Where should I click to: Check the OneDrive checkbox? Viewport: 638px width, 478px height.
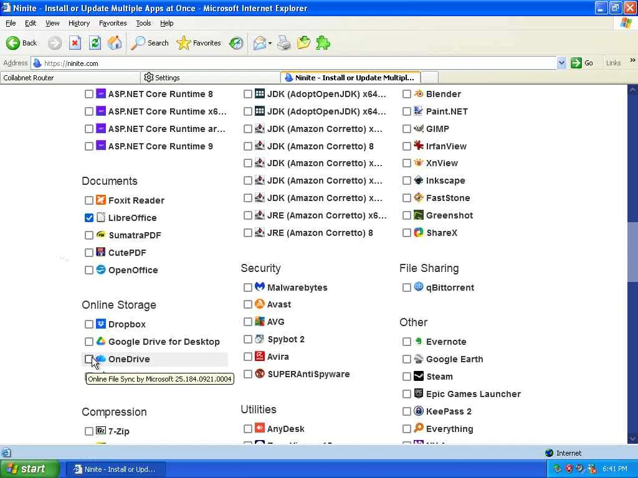pos(89,359)
